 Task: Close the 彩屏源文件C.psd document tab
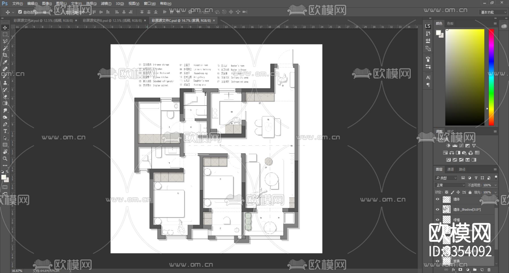tap(214, 21)
